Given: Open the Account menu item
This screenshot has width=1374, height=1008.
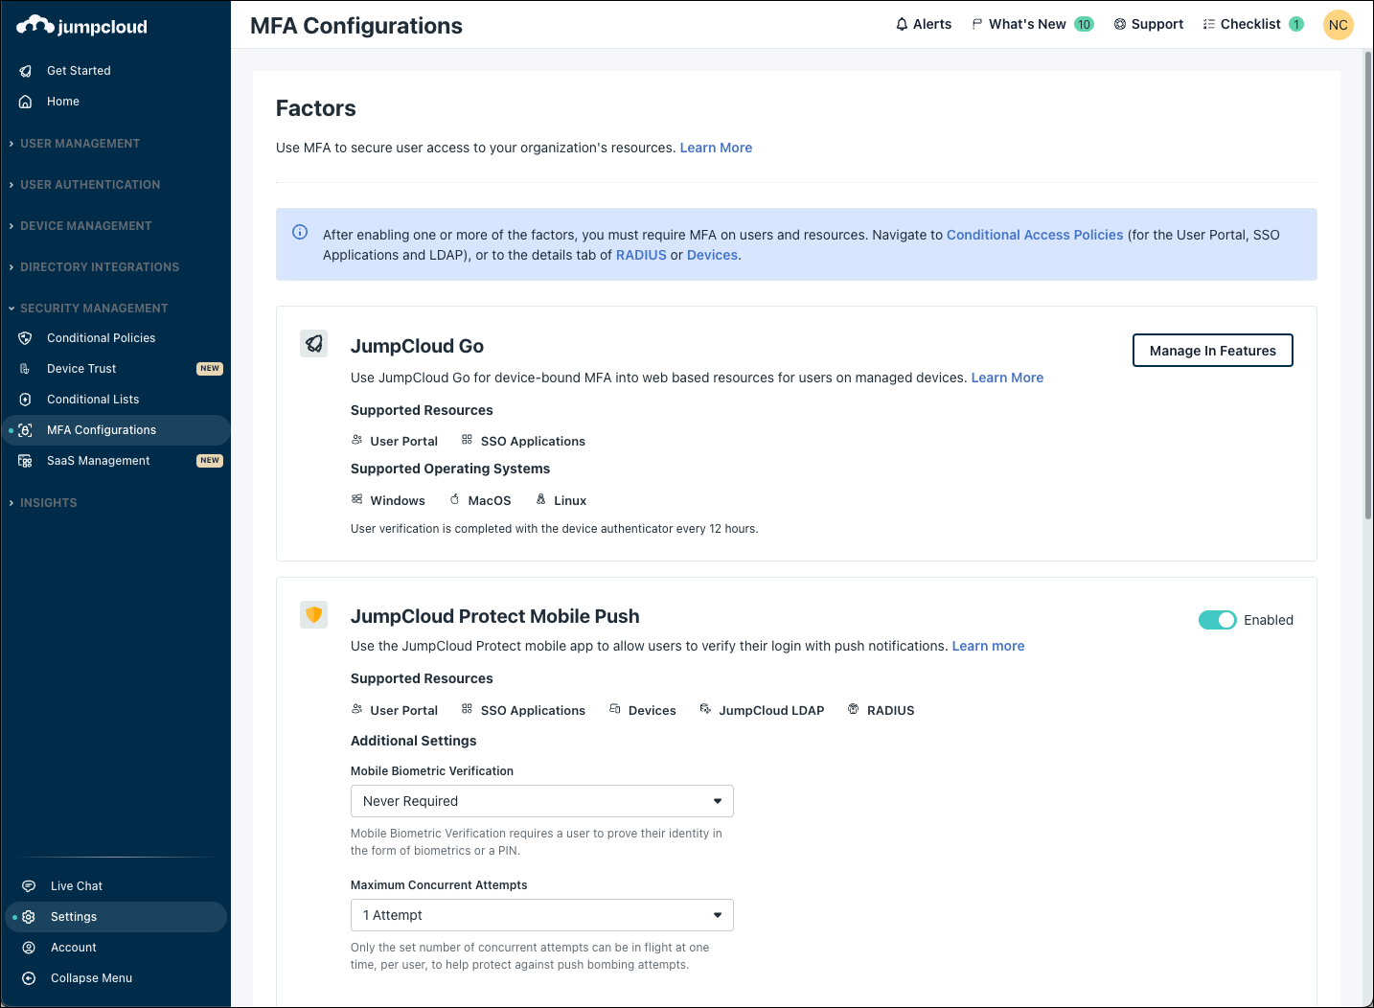Looking at the screenshot, I should pos(74,948).
